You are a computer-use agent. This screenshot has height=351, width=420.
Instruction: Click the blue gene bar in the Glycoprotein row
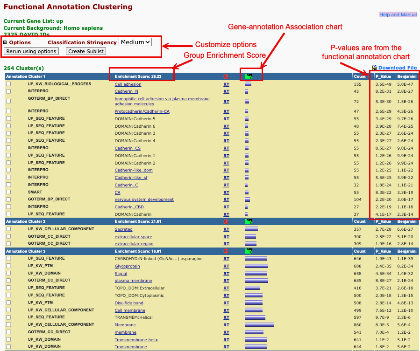point(256,266)
